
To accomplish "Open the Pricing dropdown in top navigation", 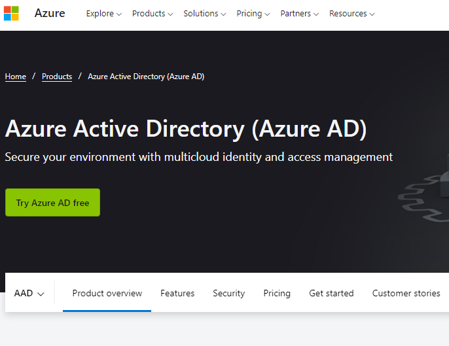I will [x=253, y=14].
